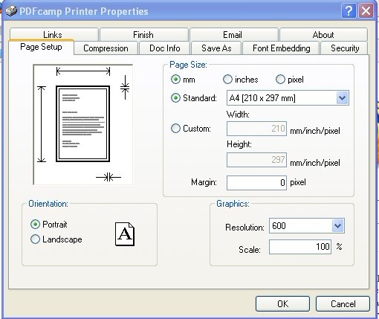Click the Margin input field
379x319 pixels.
(256, 183)
